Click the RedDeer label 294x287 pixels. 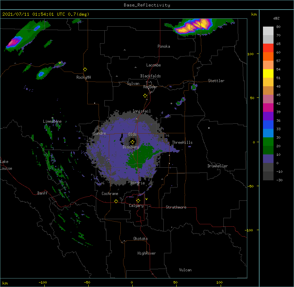[x=150, y=87]
